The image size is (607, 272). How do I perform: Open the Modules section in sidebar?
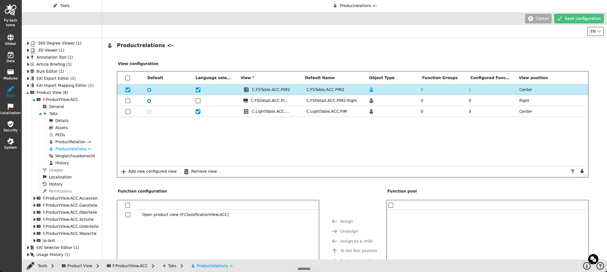(11, 74)
